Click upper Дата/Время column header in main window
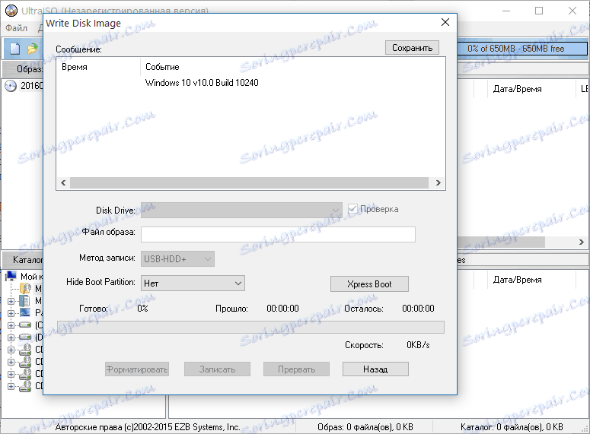The width and height of the screenshot is (590, 434). click(517, 89)
